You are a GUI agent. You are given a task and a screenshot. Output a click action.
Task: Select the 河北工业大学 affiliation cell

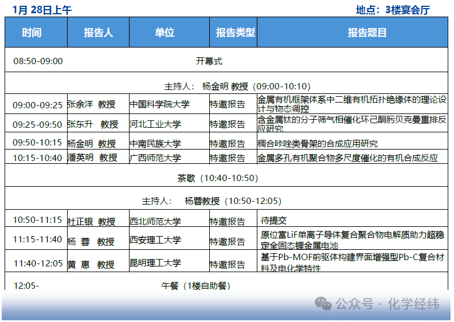(155, 124)
